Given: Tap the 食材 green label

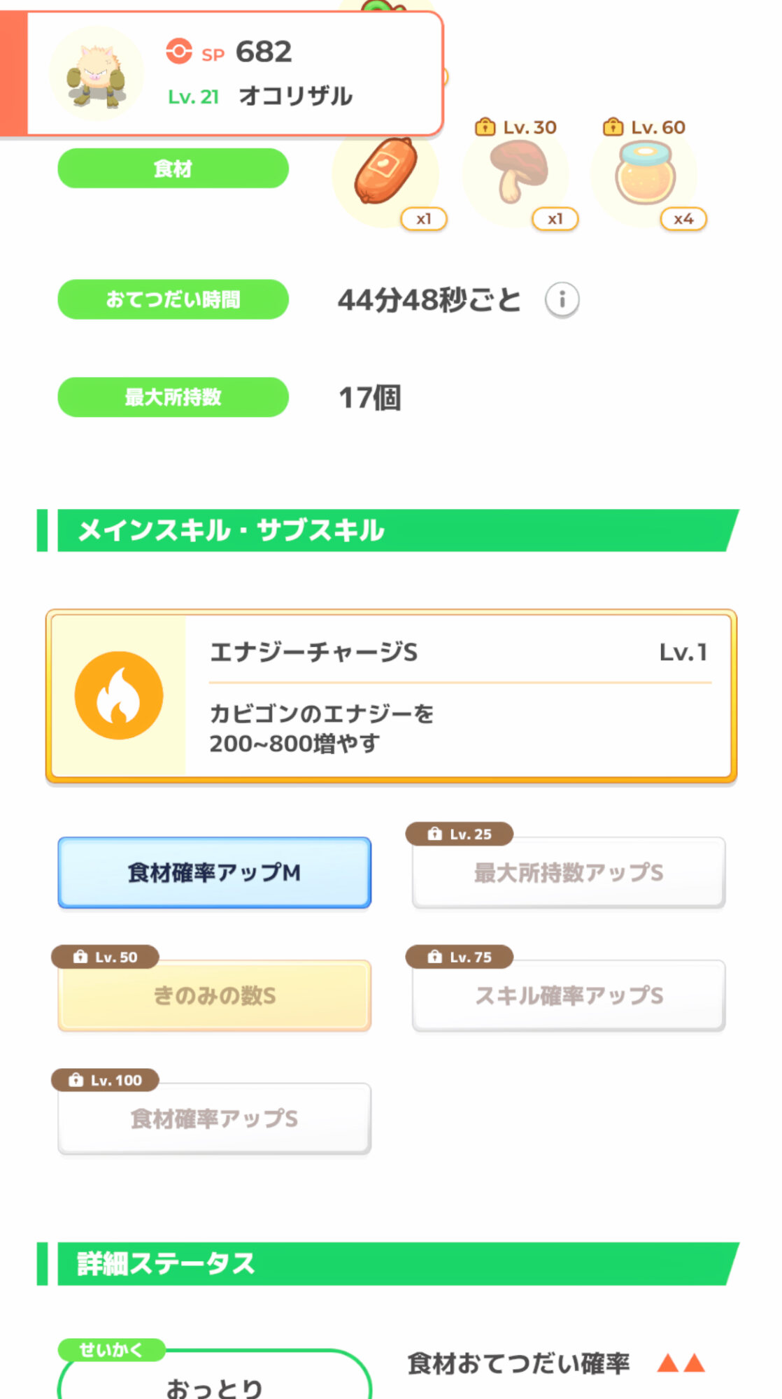Looking at the screenshot, I should pos(173,169).
